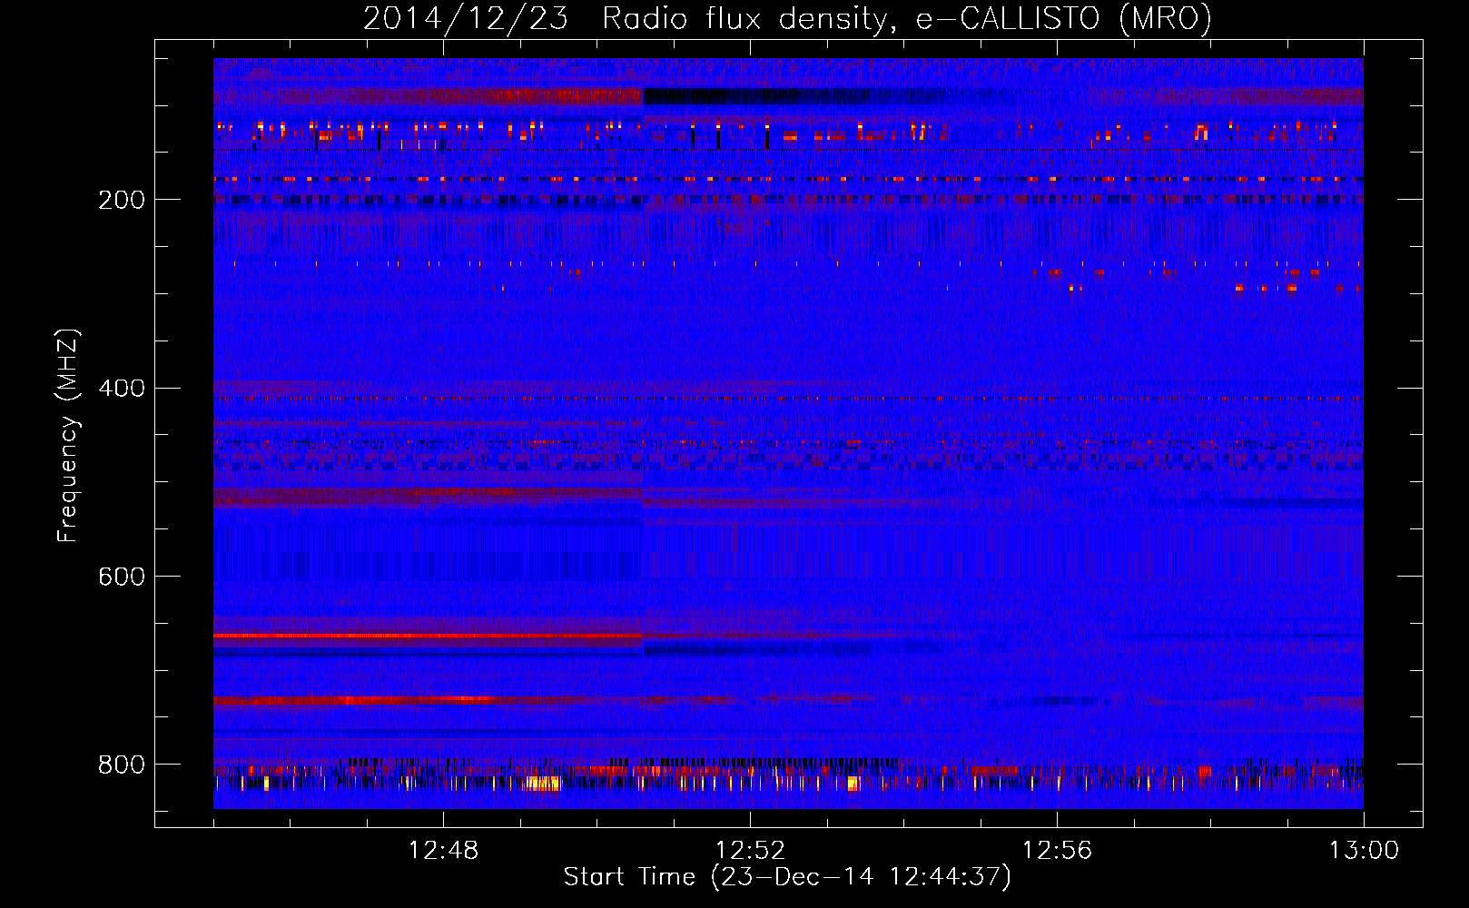Viewport: 1469px width, 908px height.
Task: Click the '13:00' time tick label
Action: 1364,851
